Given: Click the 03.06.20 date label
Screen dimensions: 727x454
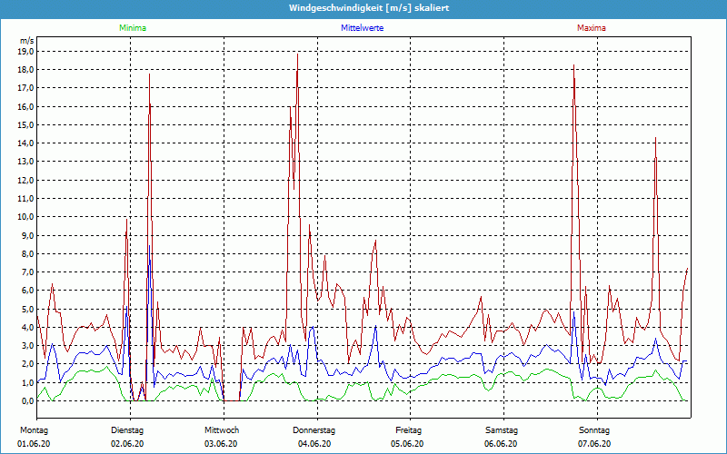Looking at the screenshot, I should (x=221, y=444).
